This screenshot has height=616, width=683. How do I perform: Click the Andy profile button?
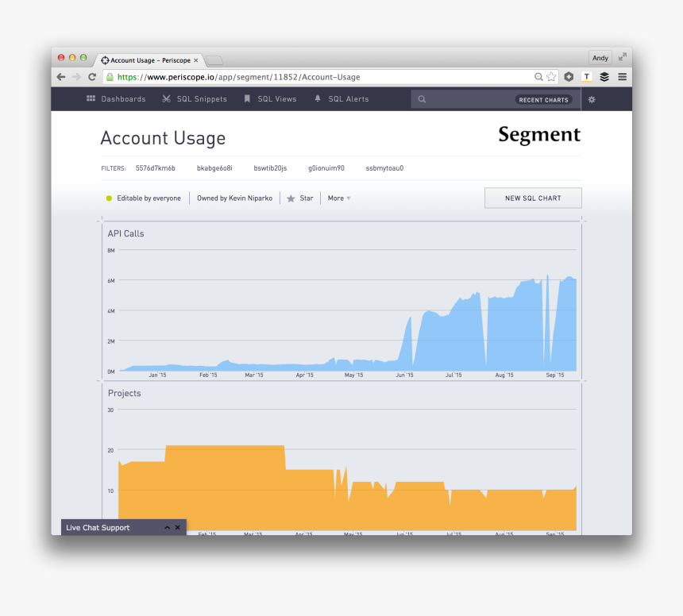tap(600, 57)
